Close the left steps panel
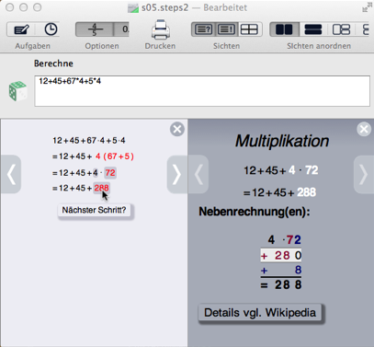The height and width of the screenshot is (347, 374). pyautogui.click(x=177, y=129)
